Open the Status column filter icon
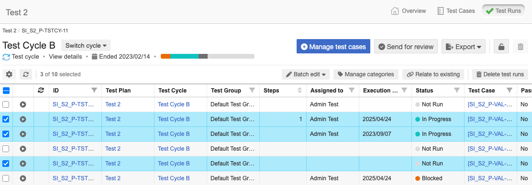532x185 pixels. tap(457, 90)
